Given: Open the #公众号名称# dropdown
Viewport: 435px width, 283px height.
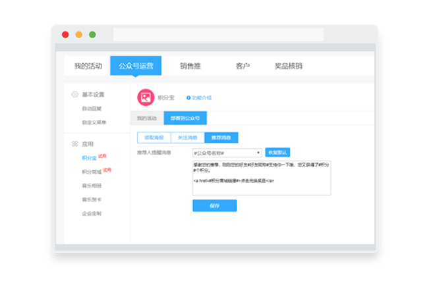Looking at the screenshot, I should [x=227, y=153].
